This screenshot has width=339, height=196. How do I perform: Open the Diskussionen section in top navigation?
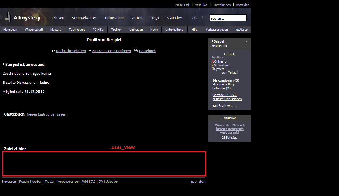114,18
